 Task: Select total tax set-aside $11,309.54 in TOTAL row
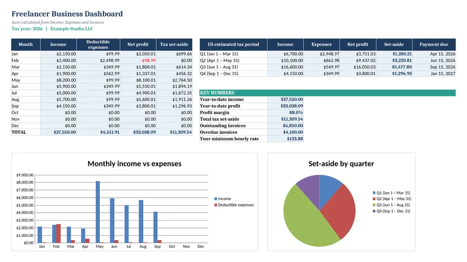pos(174,132)
